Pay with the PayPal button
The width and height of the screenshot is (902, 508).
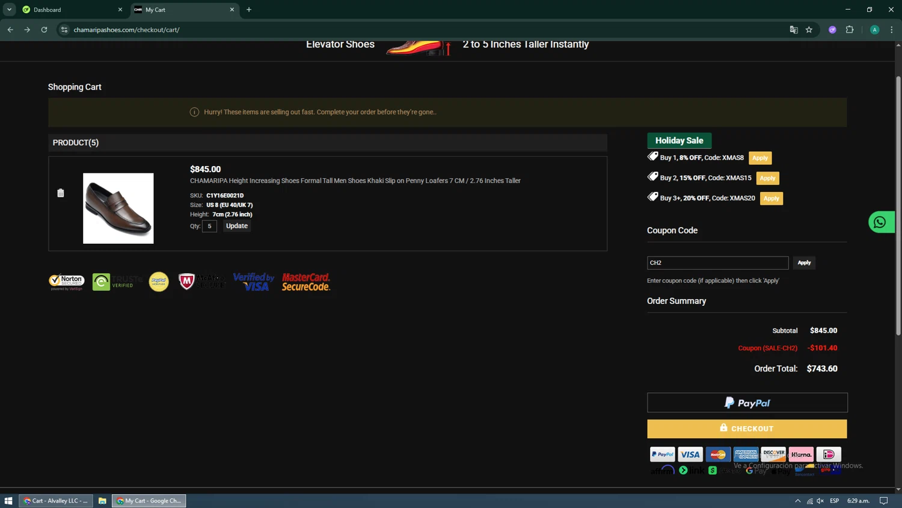pos(747,403)
